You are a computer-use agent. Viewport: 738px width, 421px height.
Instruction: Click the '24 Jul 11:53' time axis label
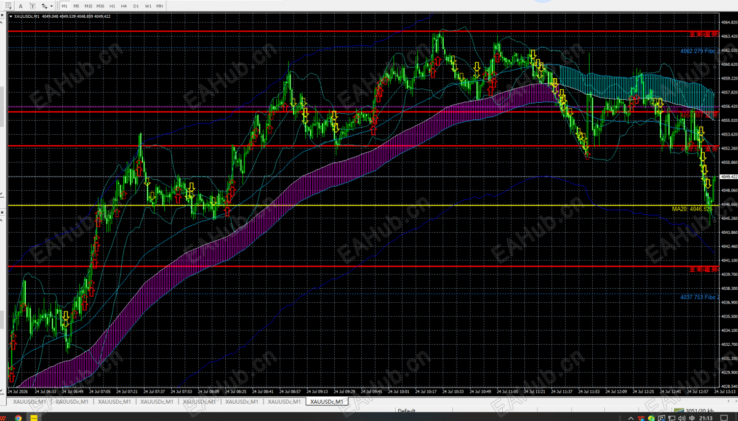click(x=589, y=391)
